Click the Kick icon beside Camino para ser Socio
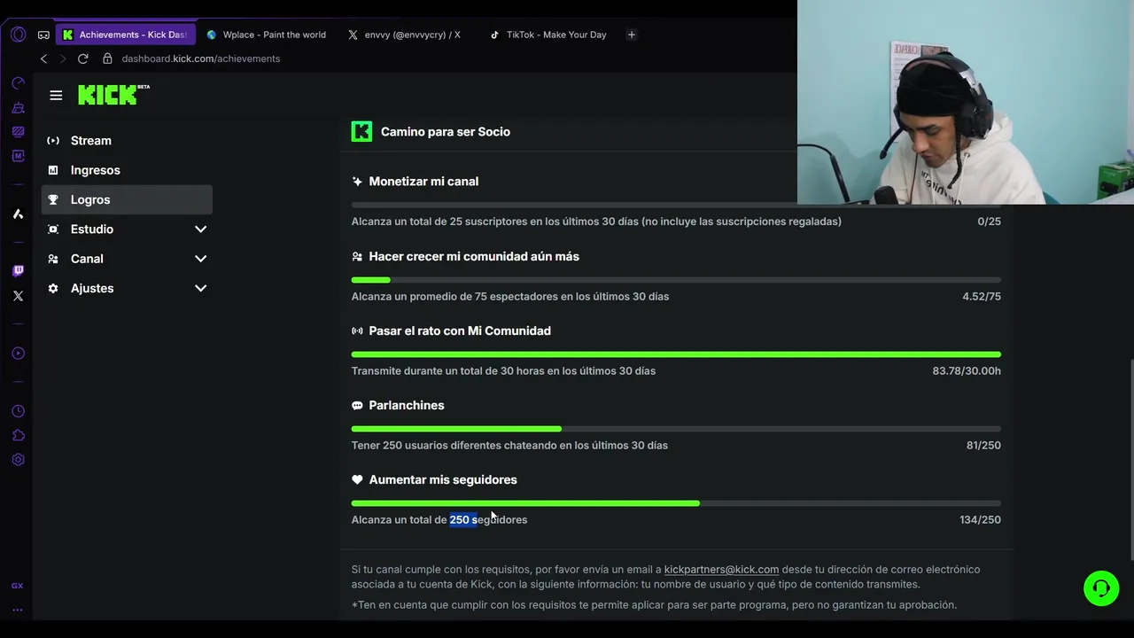Screen dimensions: 1134x638 pos(361,131)
